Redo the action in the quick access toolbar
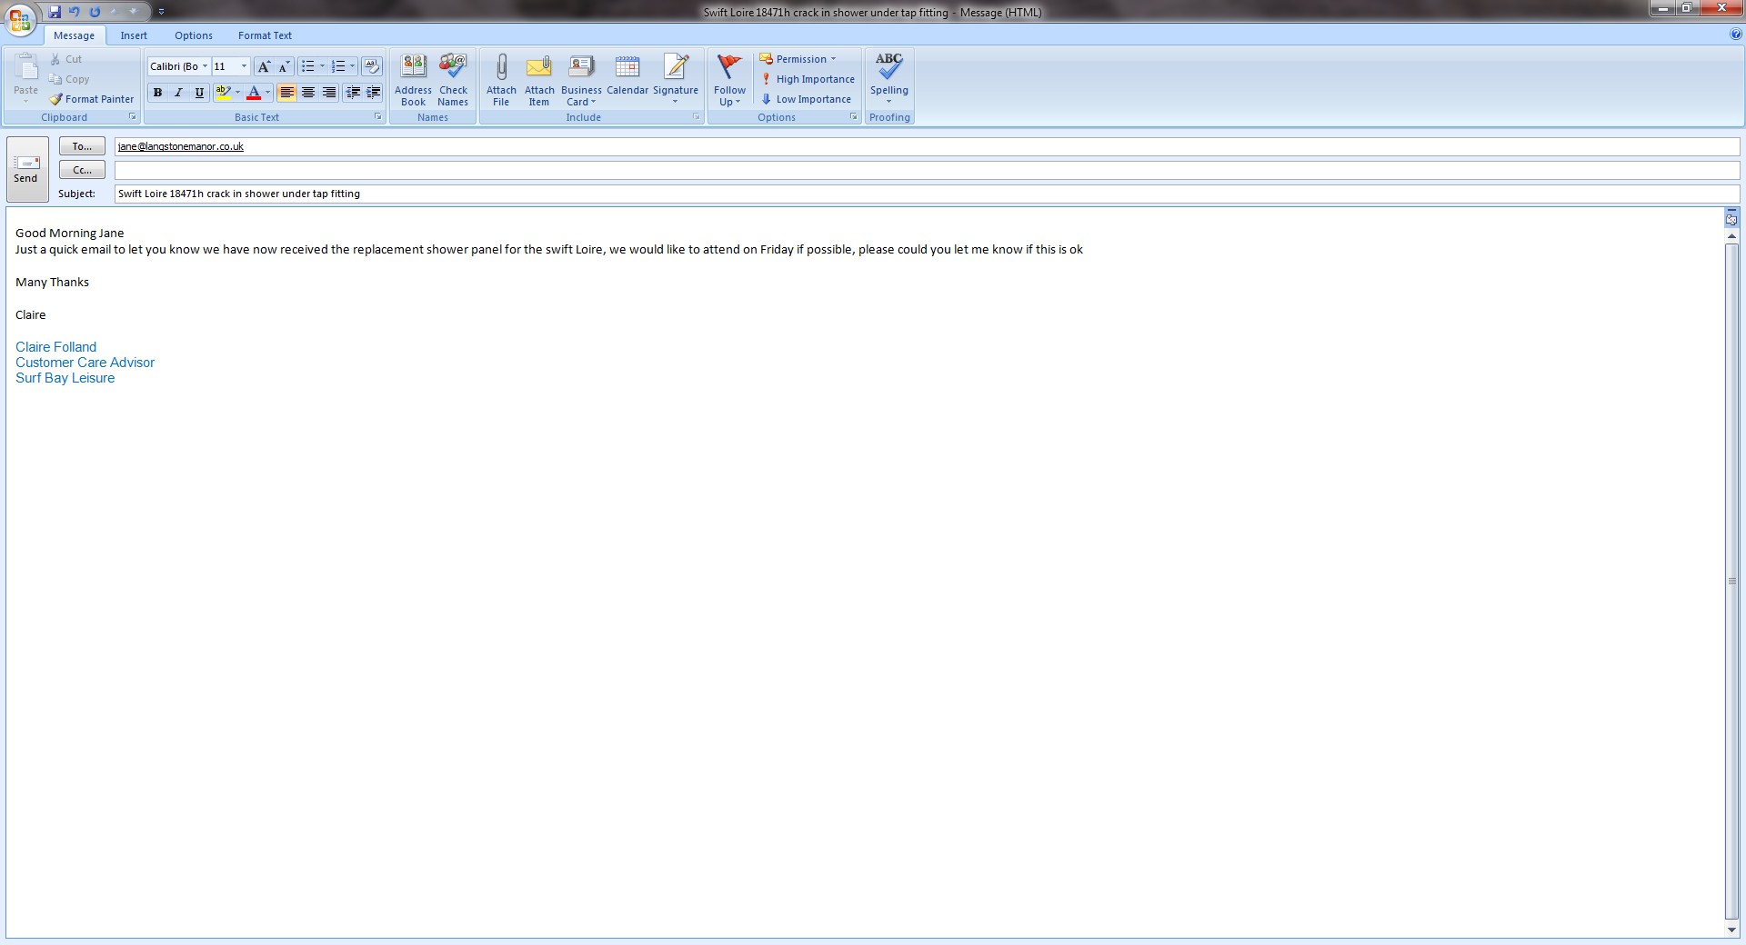Image resolution: width=1746 pixels, height=945 pixels. (95, 12)
